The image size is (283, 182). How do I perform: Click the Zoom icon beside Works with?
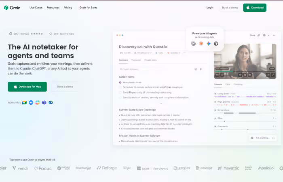[x=31, y=103]
